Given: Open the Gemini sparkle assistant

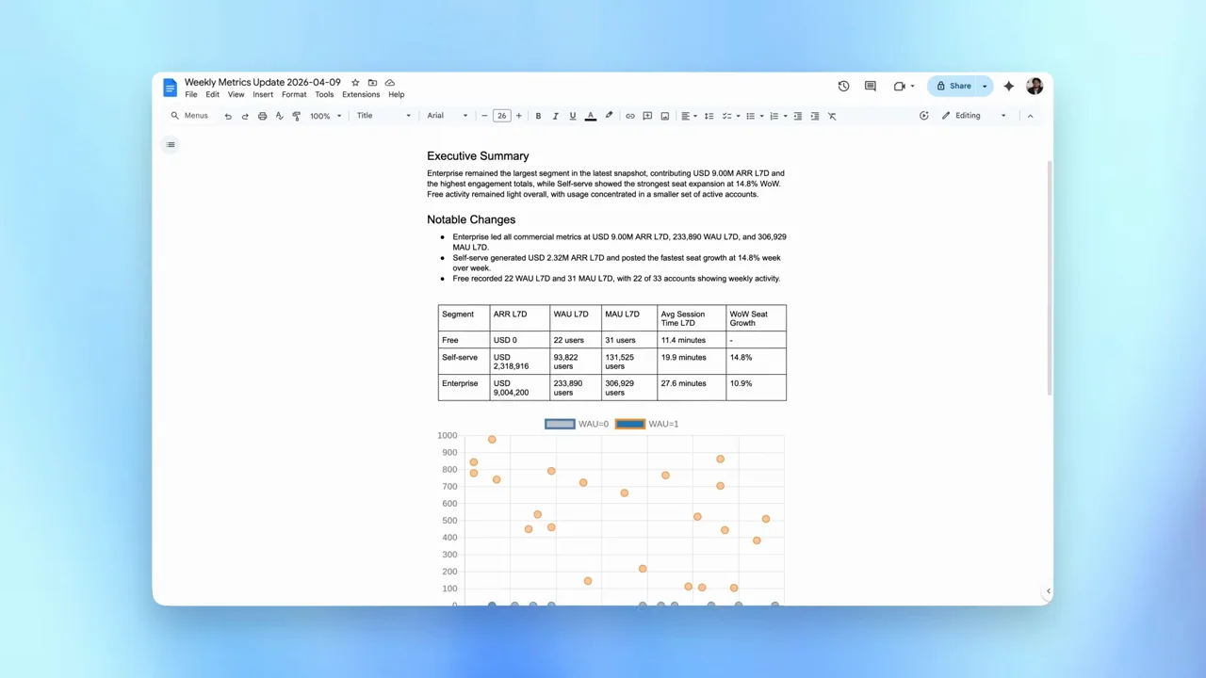Looking at the screenshot, I should click(x=1008, y=86).
